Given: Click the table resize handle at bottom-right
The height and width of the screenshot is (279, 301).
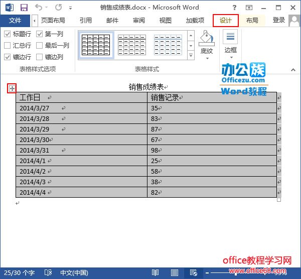Looking at the screenshot, I should point(279,200).
